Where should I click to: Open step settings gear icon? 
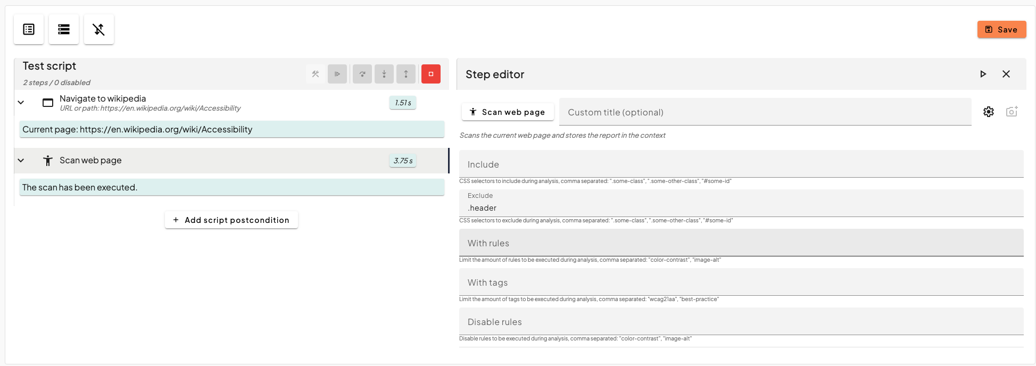(x=989, y=112)
